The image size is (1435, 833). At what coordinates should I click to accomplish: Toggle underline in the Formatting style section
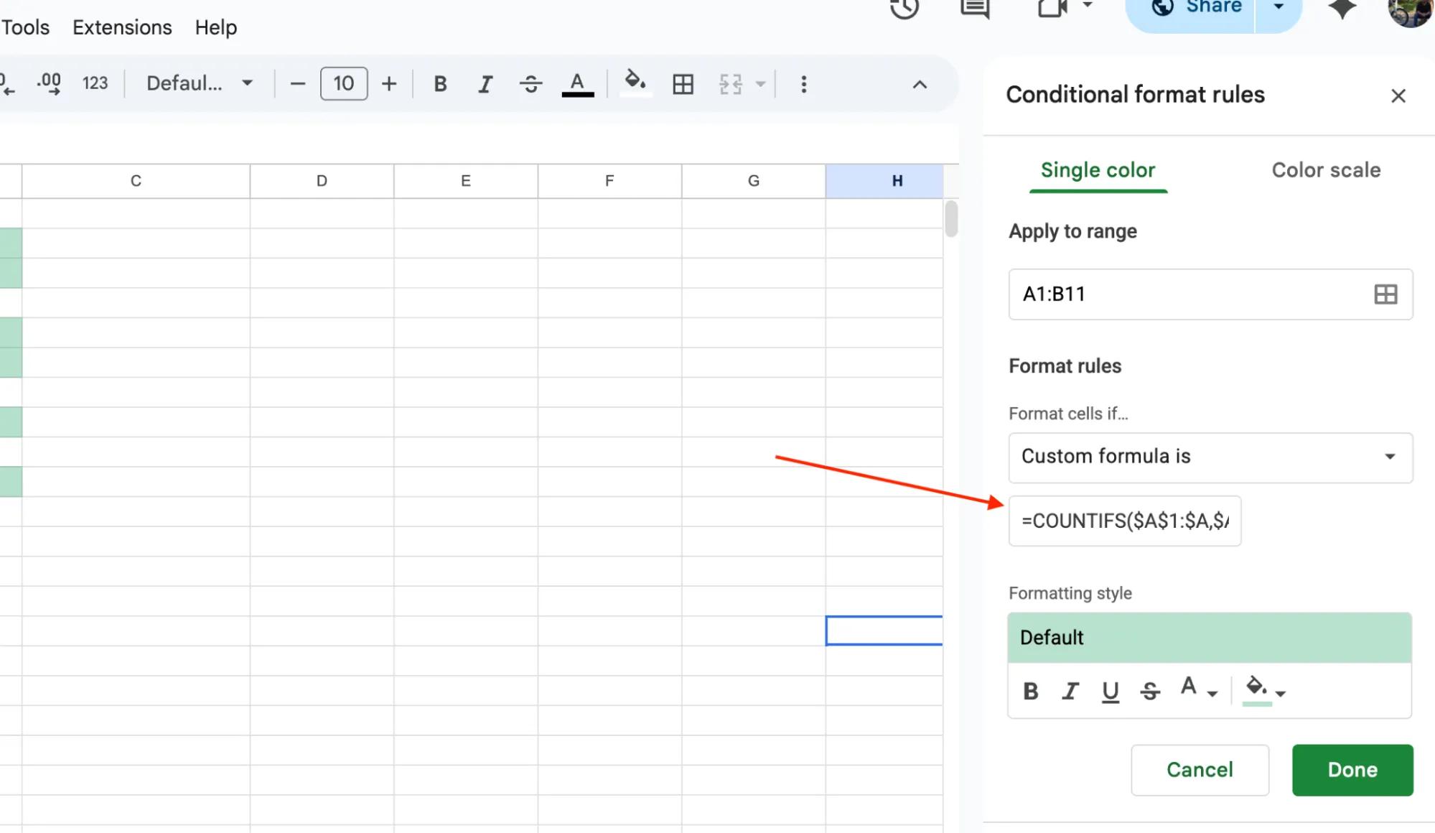(x=1110, y=691)
